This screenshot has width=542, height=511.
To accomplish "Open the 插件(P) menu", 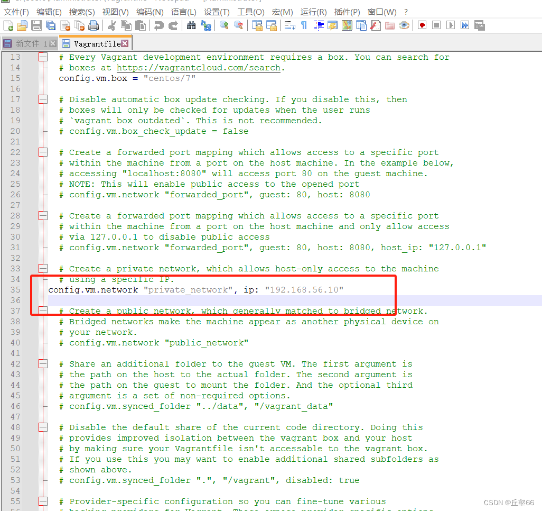I will (x=347, y=12).
